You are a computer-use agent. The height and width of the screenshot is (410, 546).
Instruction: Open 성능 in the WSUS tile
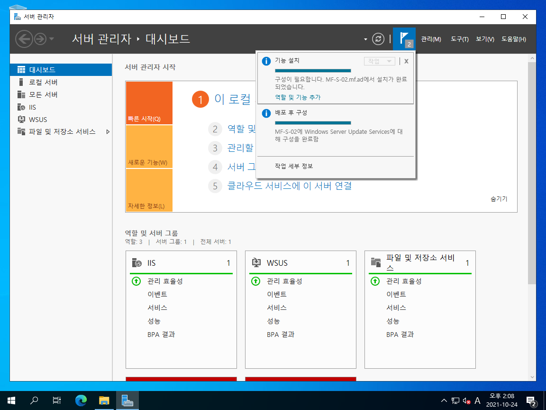pos(273,321)
